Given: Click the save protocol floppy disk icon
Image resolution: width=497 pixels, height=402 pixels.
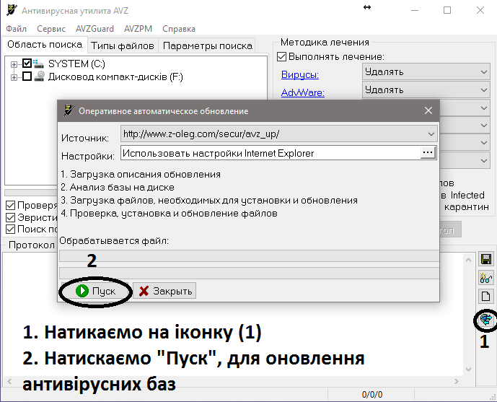Looking at the screenshot, I should point(485,259).
